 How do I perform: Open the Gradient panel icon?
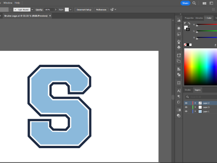pyautogui.click(x=179, y=110)
